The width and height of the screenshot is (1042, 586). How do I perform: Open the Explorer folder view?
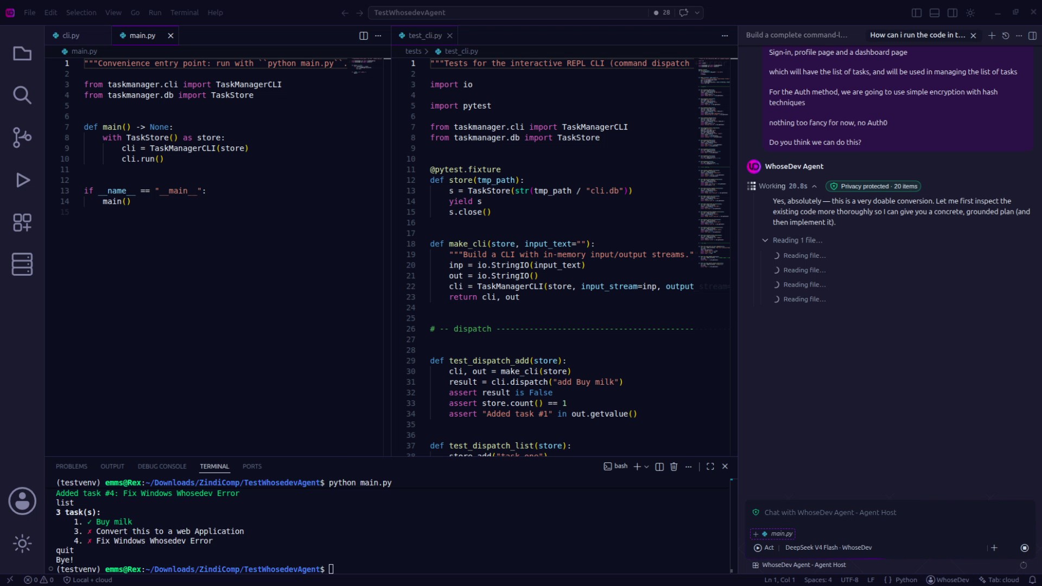tap(22, 53)
